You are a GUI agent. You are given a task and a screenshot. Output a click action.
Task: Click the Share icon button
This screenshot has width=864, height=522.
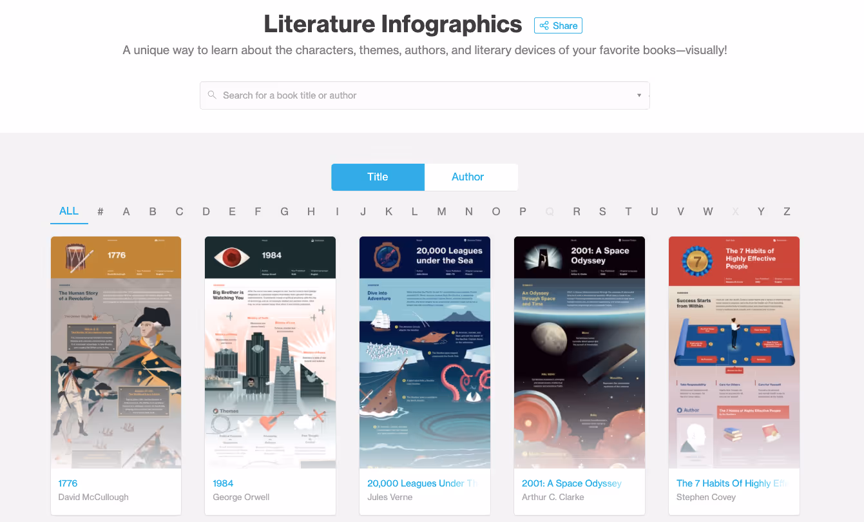(558, 26)
